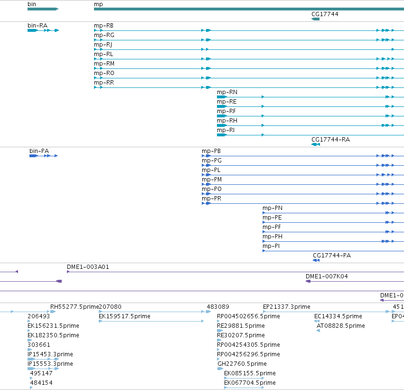Viewport: 404px width, 390px height.
Task: Select EST RP004502656.5prime
Action: tap(248, 316)
